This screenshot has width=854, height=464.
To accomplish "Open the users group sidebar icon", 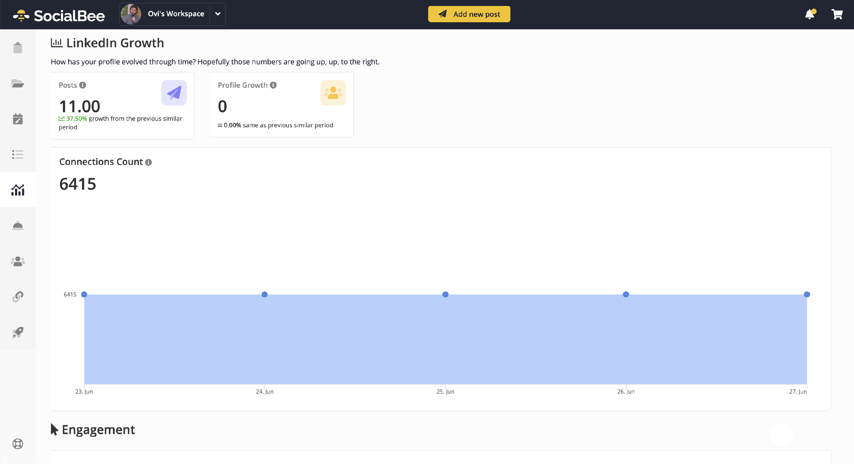I will tap(18, 261).
